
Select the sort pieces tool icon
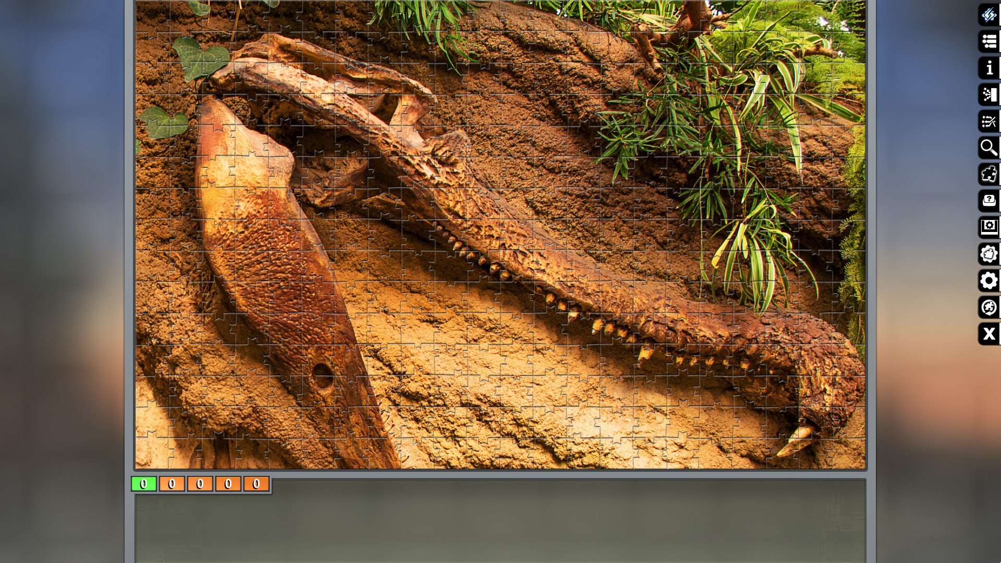[990, 95]
